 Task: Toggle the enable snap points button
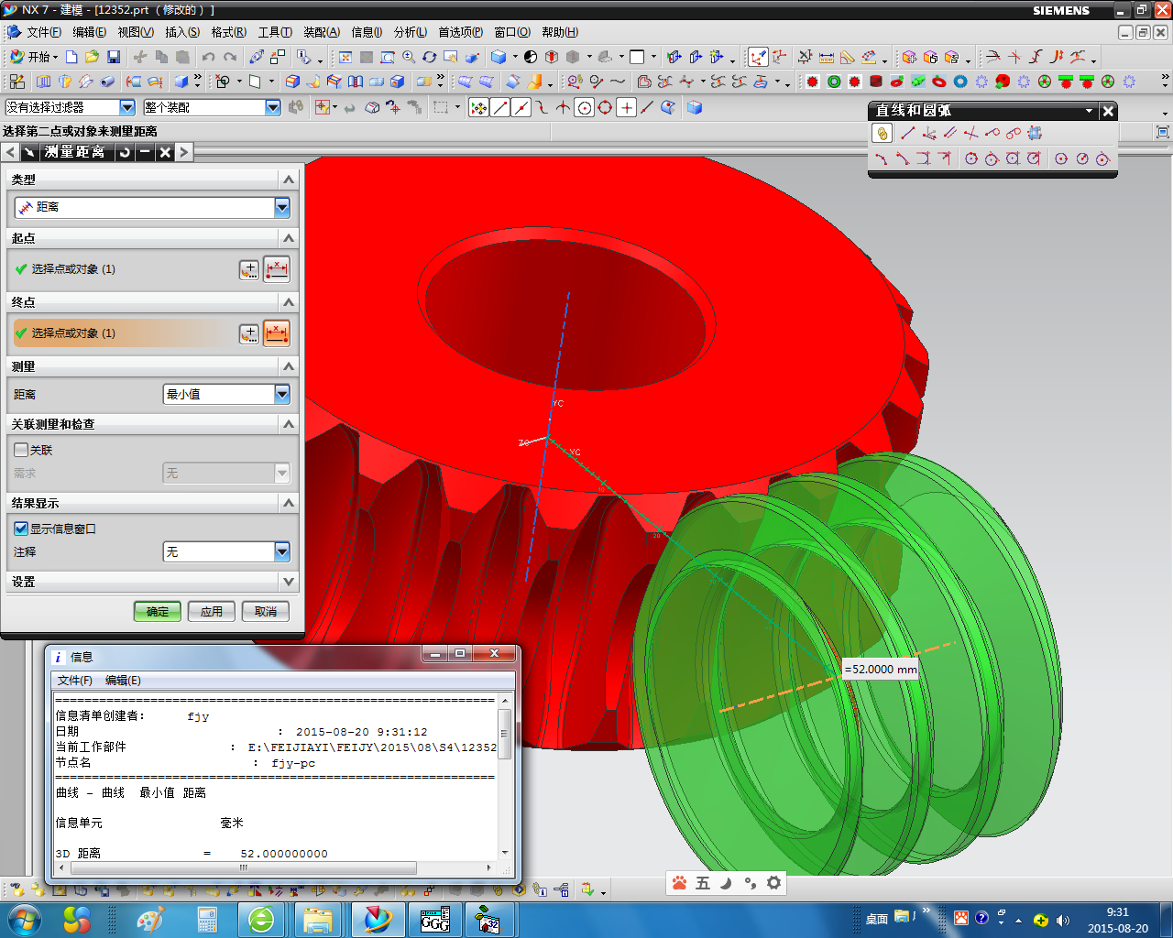(478, 107)
